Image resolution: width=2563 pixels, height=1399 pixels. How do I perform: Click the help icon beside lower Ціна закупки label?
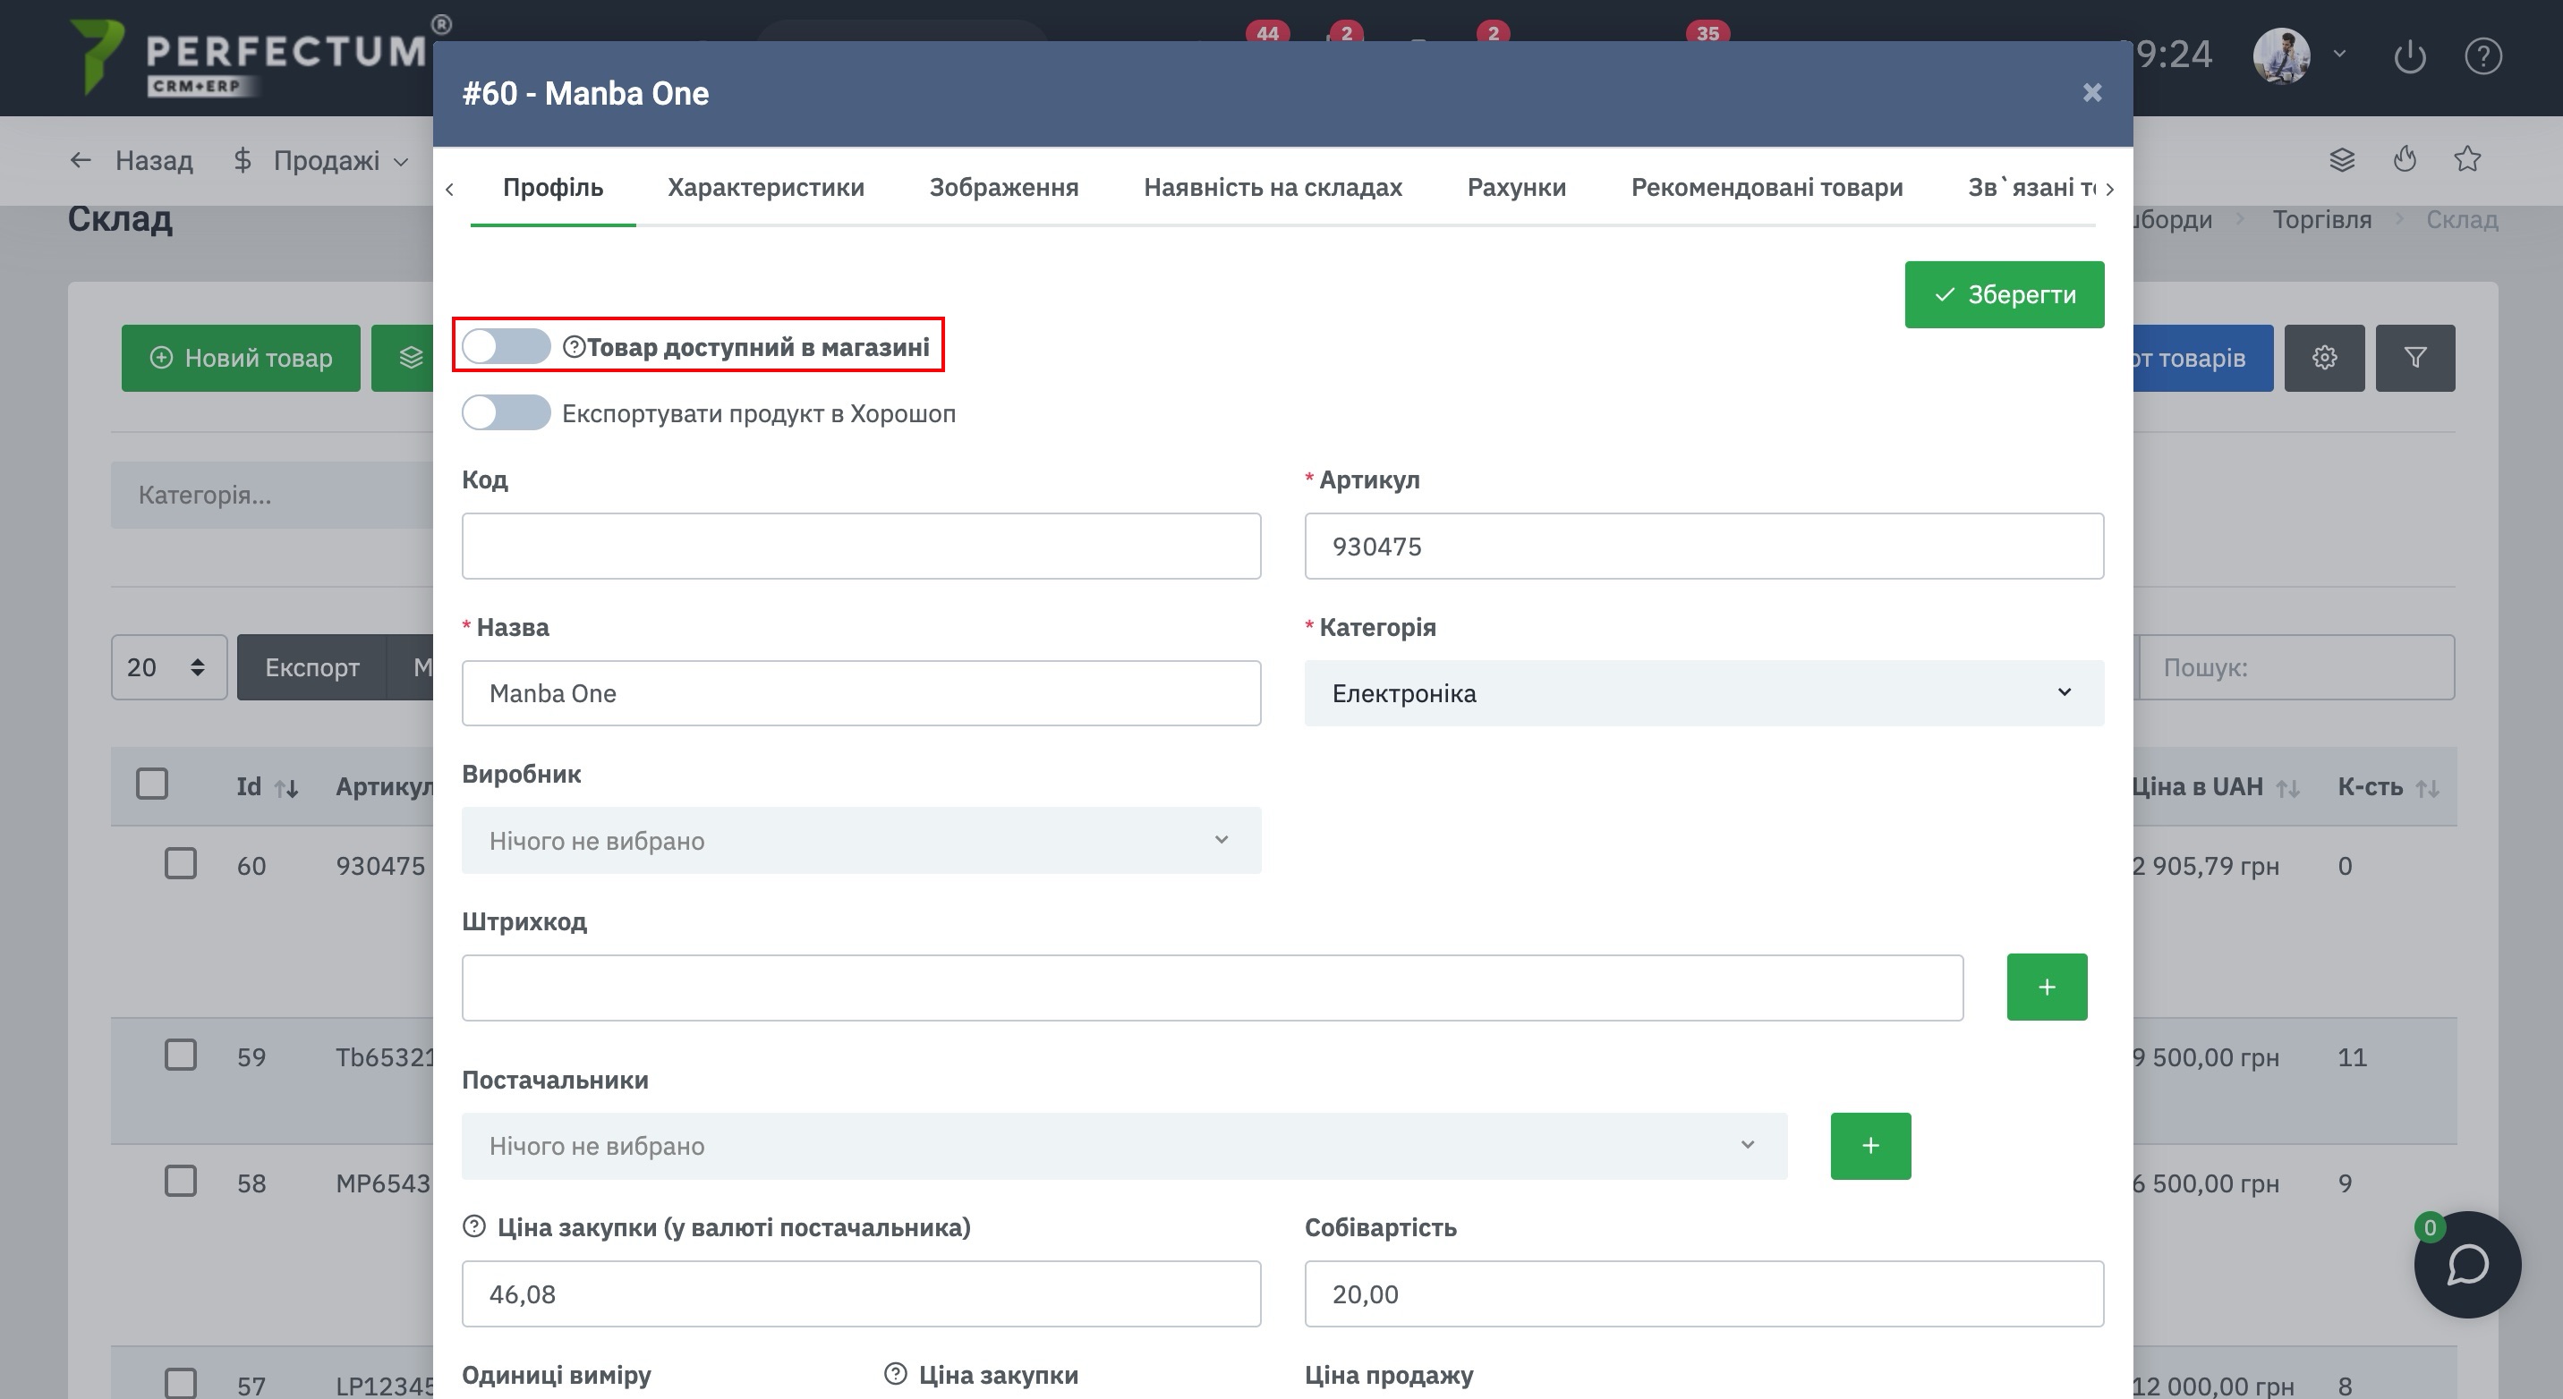click(x=896, y=1373)
